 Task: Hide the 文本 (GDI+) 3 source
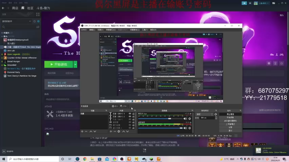click(x=130, y=114)
